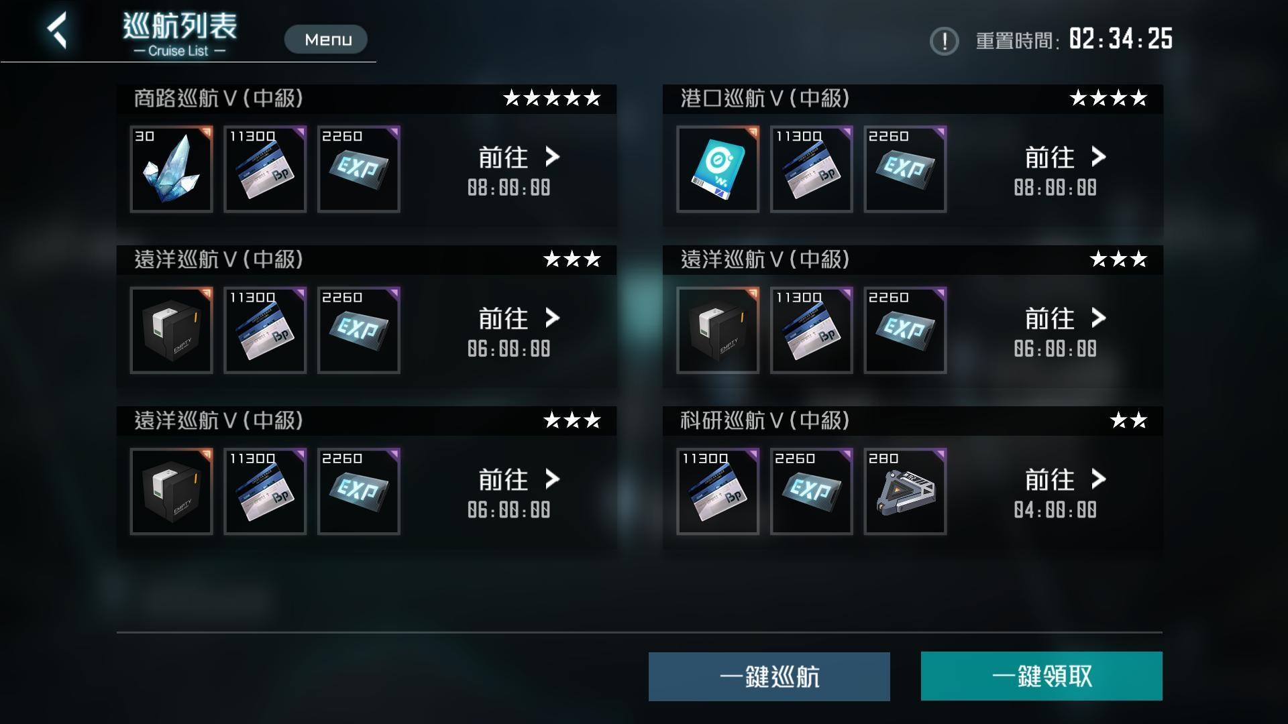Click the 科研巡航 V (中級) header
Viewport: 1288px width, 724px height.
tap(913, 421)
